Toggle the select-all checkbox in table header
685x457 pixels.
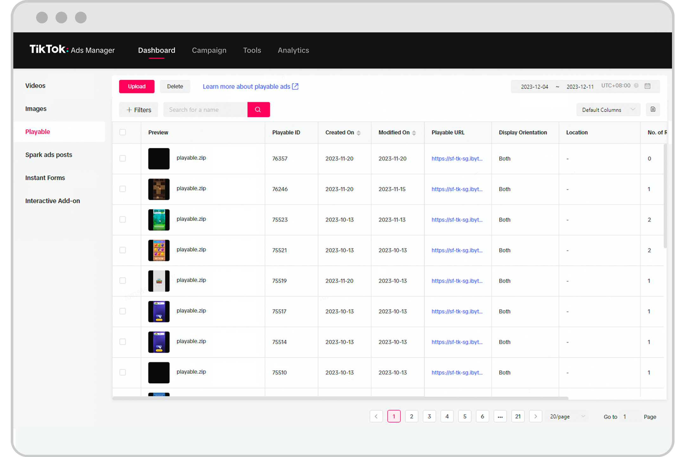[x=122, y=132]
